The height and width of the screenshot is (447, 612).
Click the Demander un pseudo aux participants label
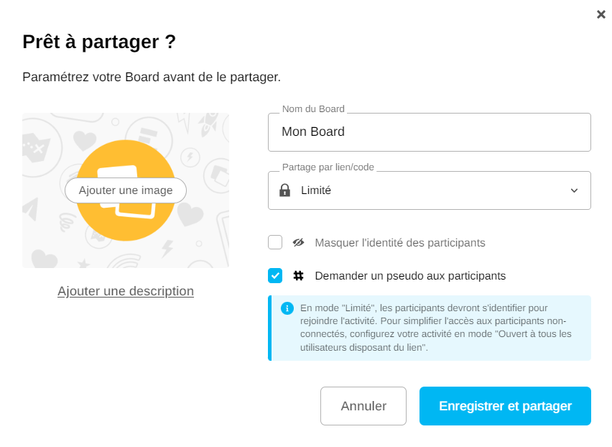[410, 275]
